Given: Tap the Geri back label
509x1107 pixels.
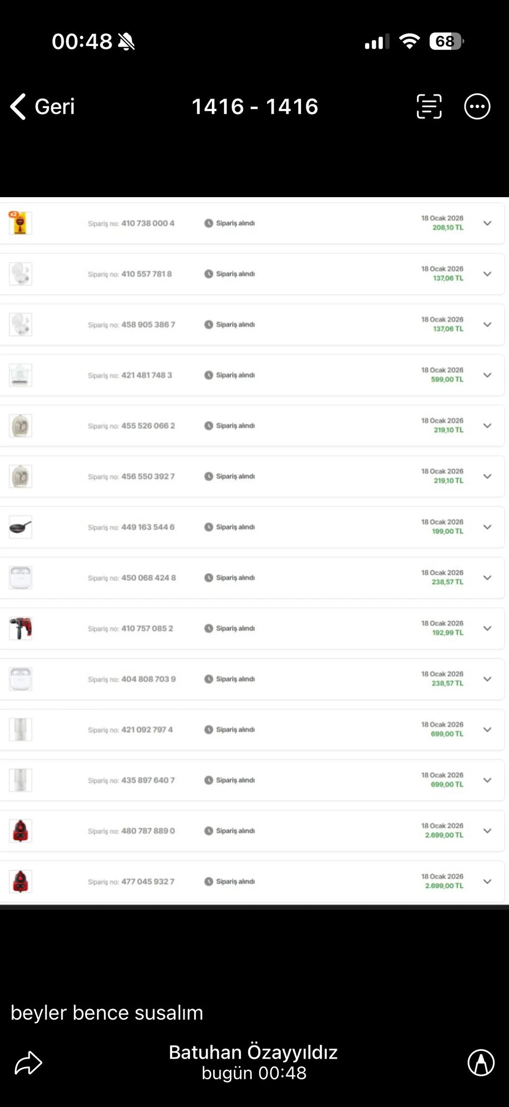Looking at the screenshot, I should pos(54,106).
